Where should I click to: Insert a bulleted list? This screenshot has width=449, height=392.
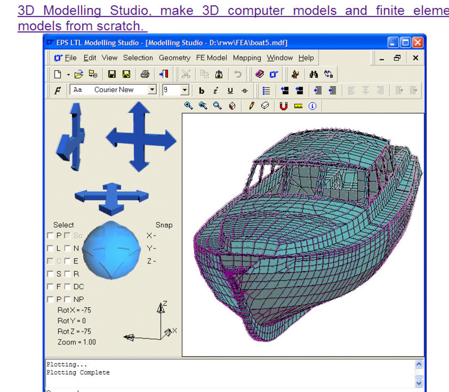(x=266, y=91)
